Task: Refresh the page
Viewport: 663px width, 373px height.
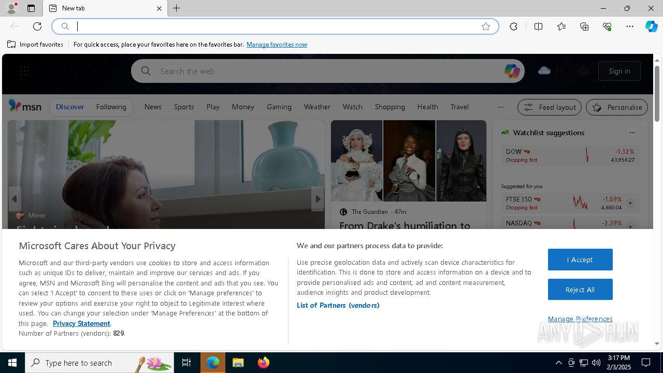Action: (37, 26)
